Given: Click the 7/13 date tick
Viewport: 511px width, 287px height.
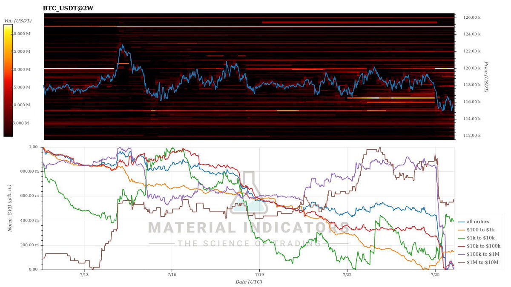Looking at the screenshot, I should pyautogui.click(x=84, y=275).
